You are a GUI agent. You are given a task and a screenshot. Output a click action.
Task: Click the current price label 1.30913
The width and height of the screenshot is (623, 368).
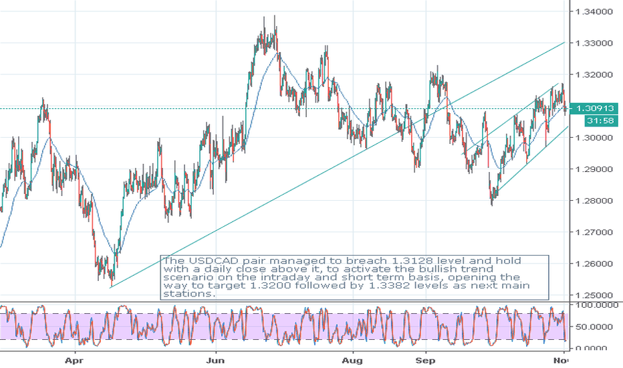[x=594, y=108]
